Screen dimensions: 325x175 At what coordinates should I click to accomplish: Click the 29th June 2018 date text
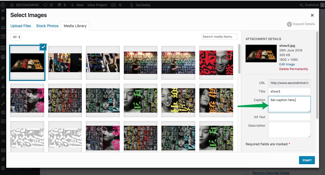point(291,50)
